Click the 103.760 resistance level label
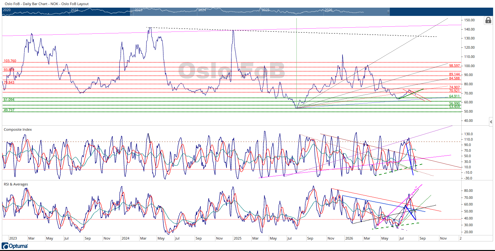The image size is (495, 251). coord(10,61)
